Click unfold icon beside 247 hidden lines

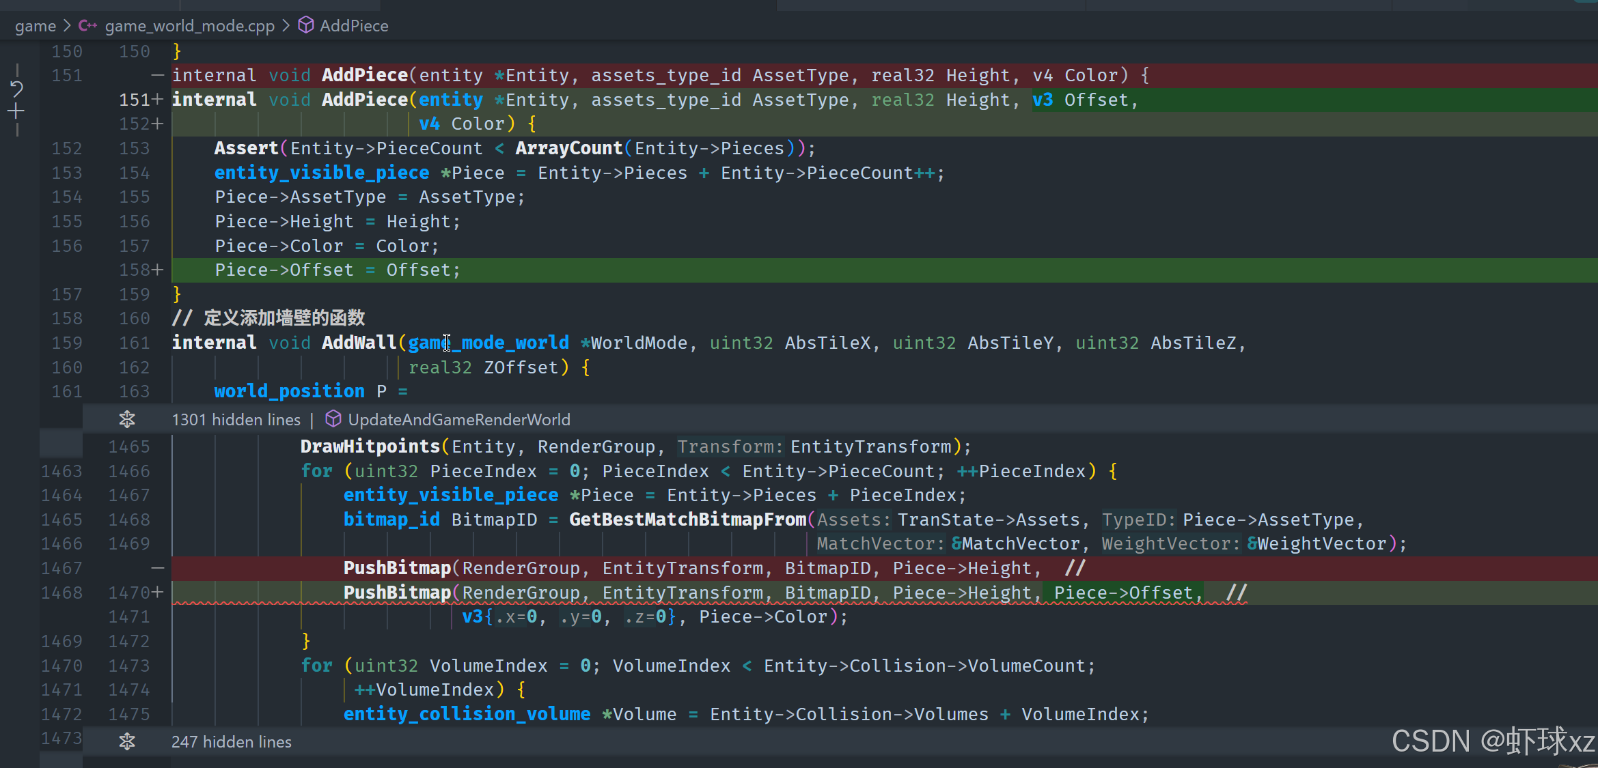pos(127,741)
